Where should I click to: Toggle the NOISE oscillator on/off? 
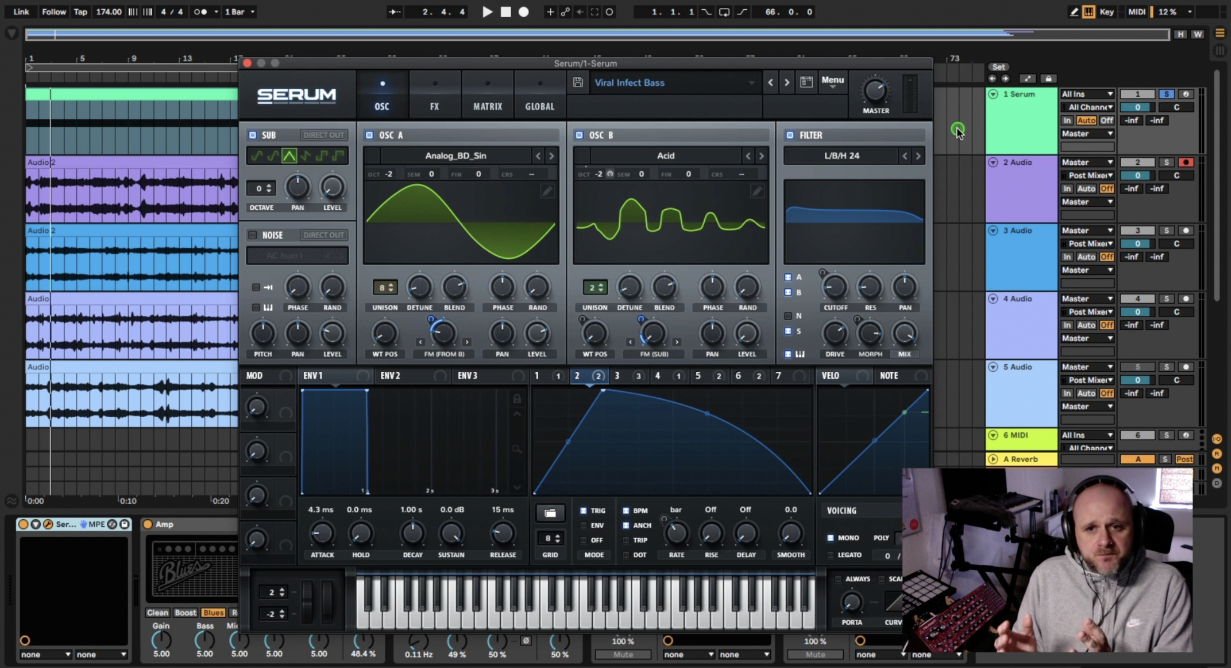click(x=253, y=235)
